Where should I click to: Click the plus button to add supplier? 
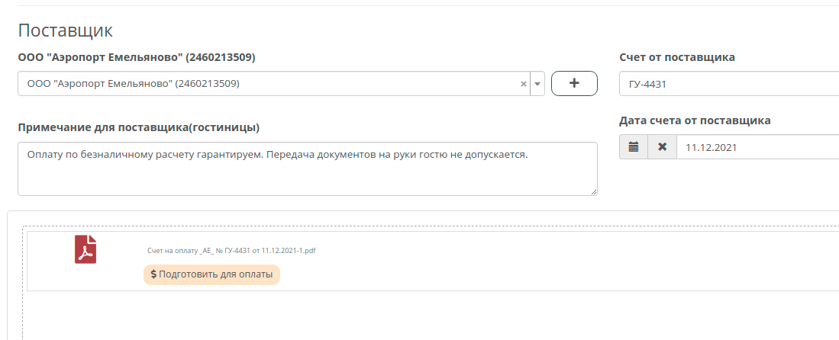pyautogui.click(x=574, y=84)
